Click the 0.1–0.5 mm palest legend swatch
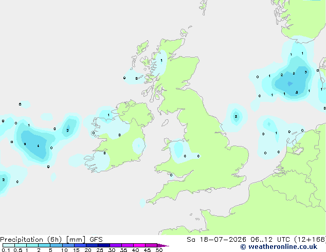Image resolution: width=326 pixels, height=252 pixels. [9, 245]
